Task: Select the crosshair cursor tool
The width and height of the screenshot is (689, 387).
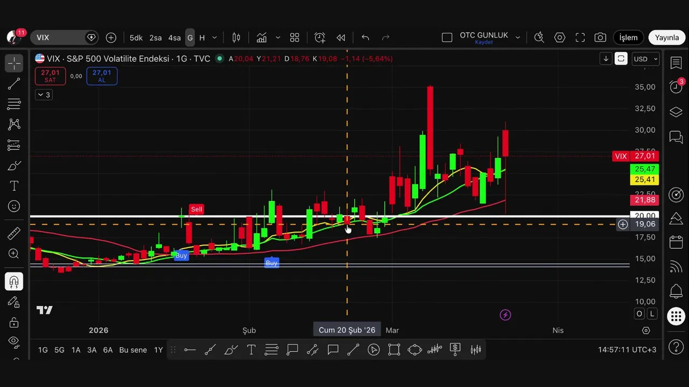Action: pyautogui.click(x=14, y=63)
